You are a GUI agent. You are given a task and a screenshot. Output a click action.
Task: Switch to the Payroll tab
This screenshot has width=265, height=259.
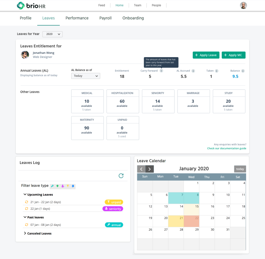click(105, 18)
